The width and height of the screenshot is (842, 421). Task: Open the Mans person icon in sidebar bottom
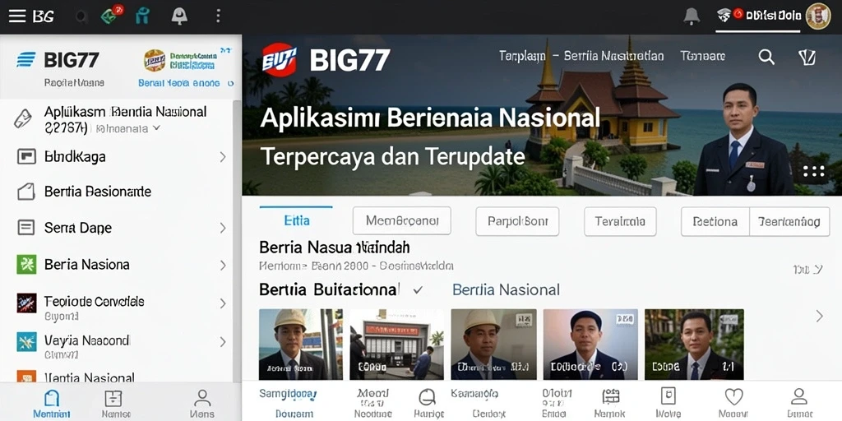pyautogui.click(x=202, y=398)
